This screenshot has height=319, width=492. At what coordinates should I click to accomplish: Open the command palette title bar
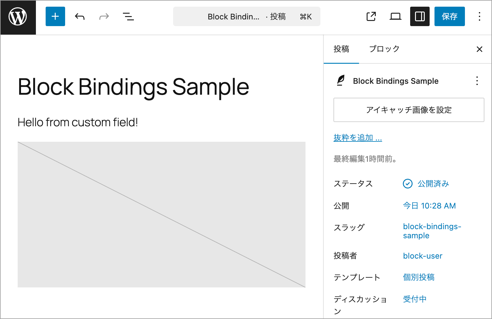click(247, 16)
